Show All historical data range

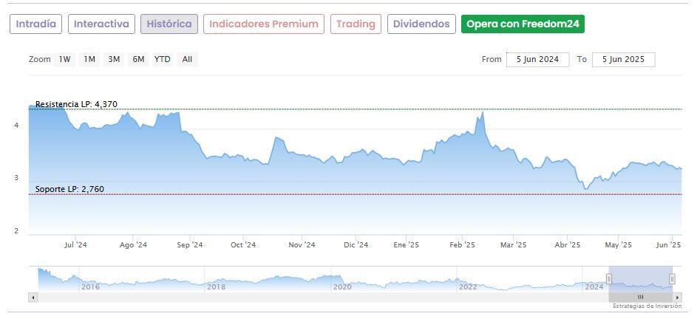pyautogui.click(x=187, y=60)
